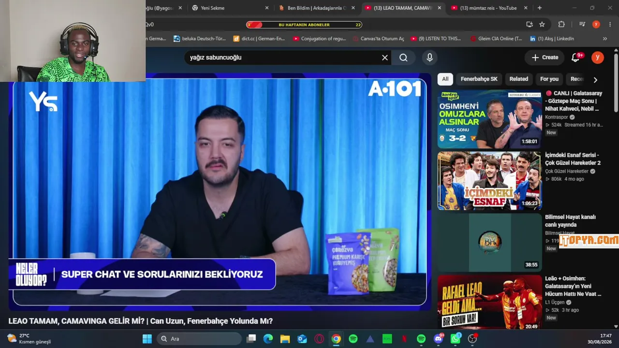
Task: Close the mümtaz reis YouTube tab
Action: pyautogui.click(x=526, y=8)
